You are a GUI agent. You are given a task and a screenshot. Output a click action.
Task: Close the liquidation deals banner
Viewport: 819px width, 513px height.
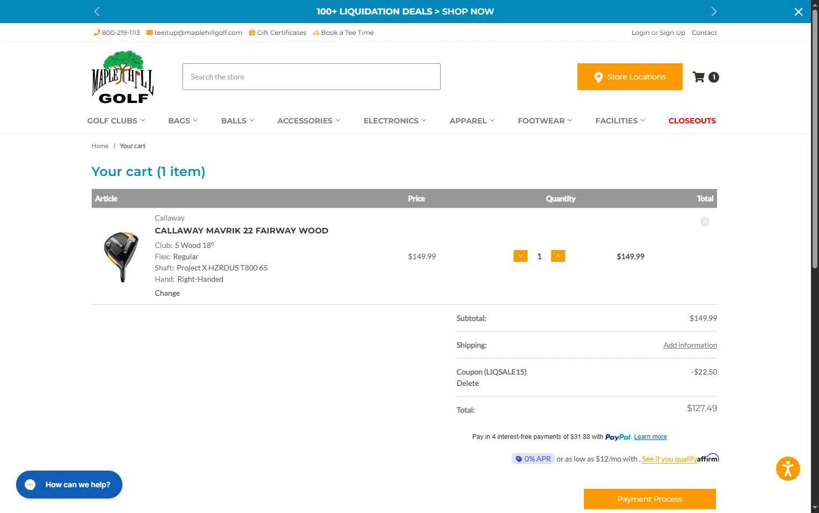[x=799, y=12]
